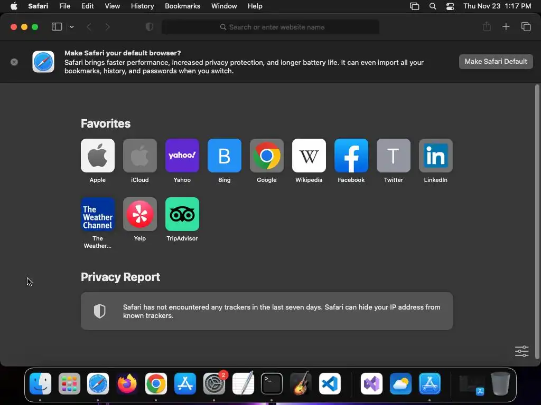The width and height of the screenshot is (541, 405).
Task: Open the Google favorite
Action: pos(267,156)
